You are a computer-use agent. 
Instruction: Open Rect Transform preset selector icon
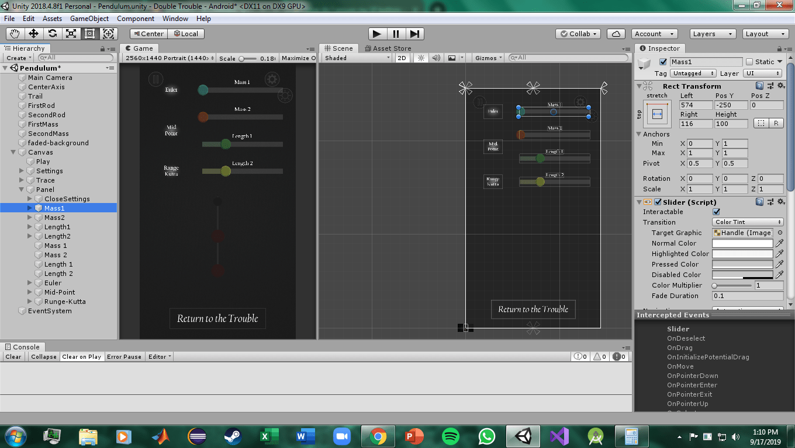click(x=770, y=86)
